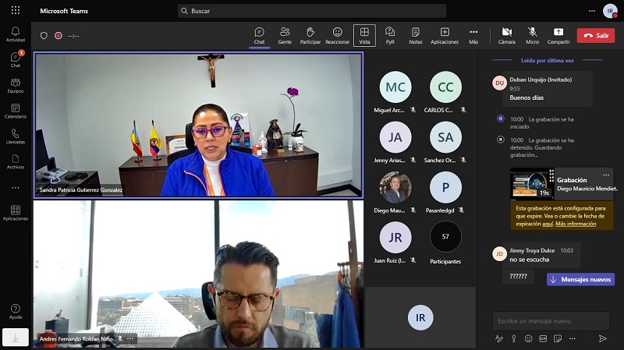
Task: Toggle the meeting Chat panel
Action: 260,35
